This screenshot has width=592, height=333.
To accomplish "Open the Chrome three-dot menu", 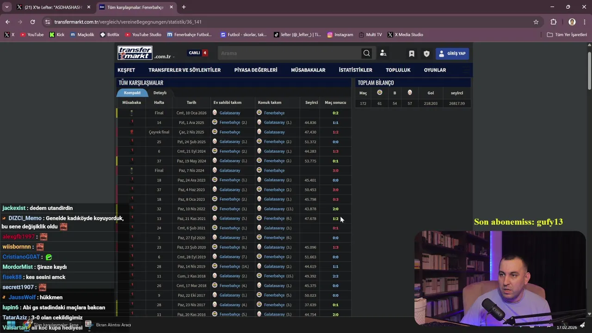I will 584,22.
